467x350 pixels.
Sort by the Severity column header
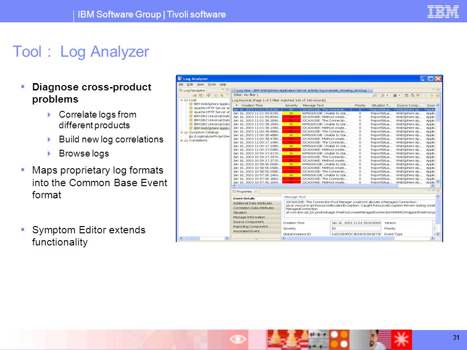tap(291, 105)
